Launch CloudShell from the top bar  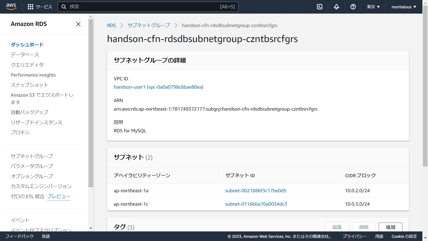click(320, 7)
